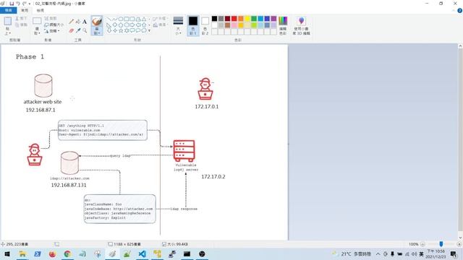Image resolution: width=463 pixels, height=260 pixels.
Task: Select the Magnifier tool
Action: coord(85,30)
